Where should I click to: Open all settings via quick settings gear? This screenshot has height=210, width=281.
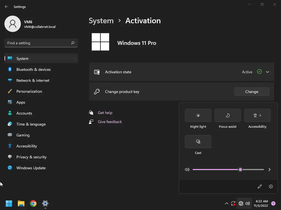[271, 186]
